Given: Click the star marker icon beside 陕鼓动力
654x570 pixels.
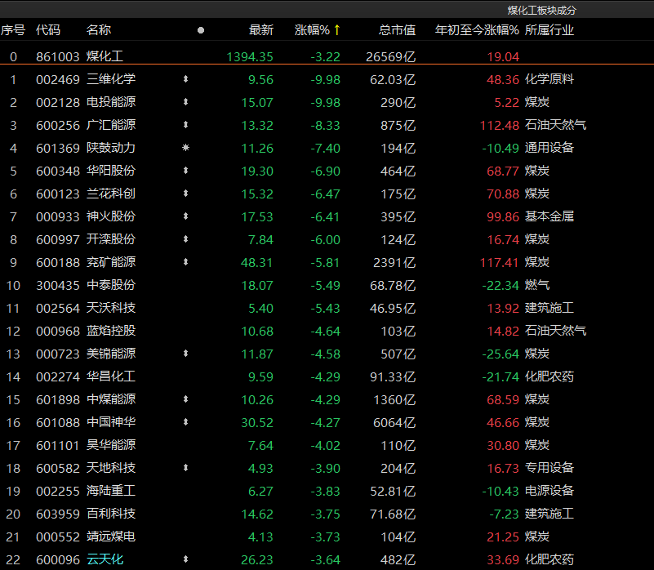Looking at the screenshot, I should (x=185, y=148).
